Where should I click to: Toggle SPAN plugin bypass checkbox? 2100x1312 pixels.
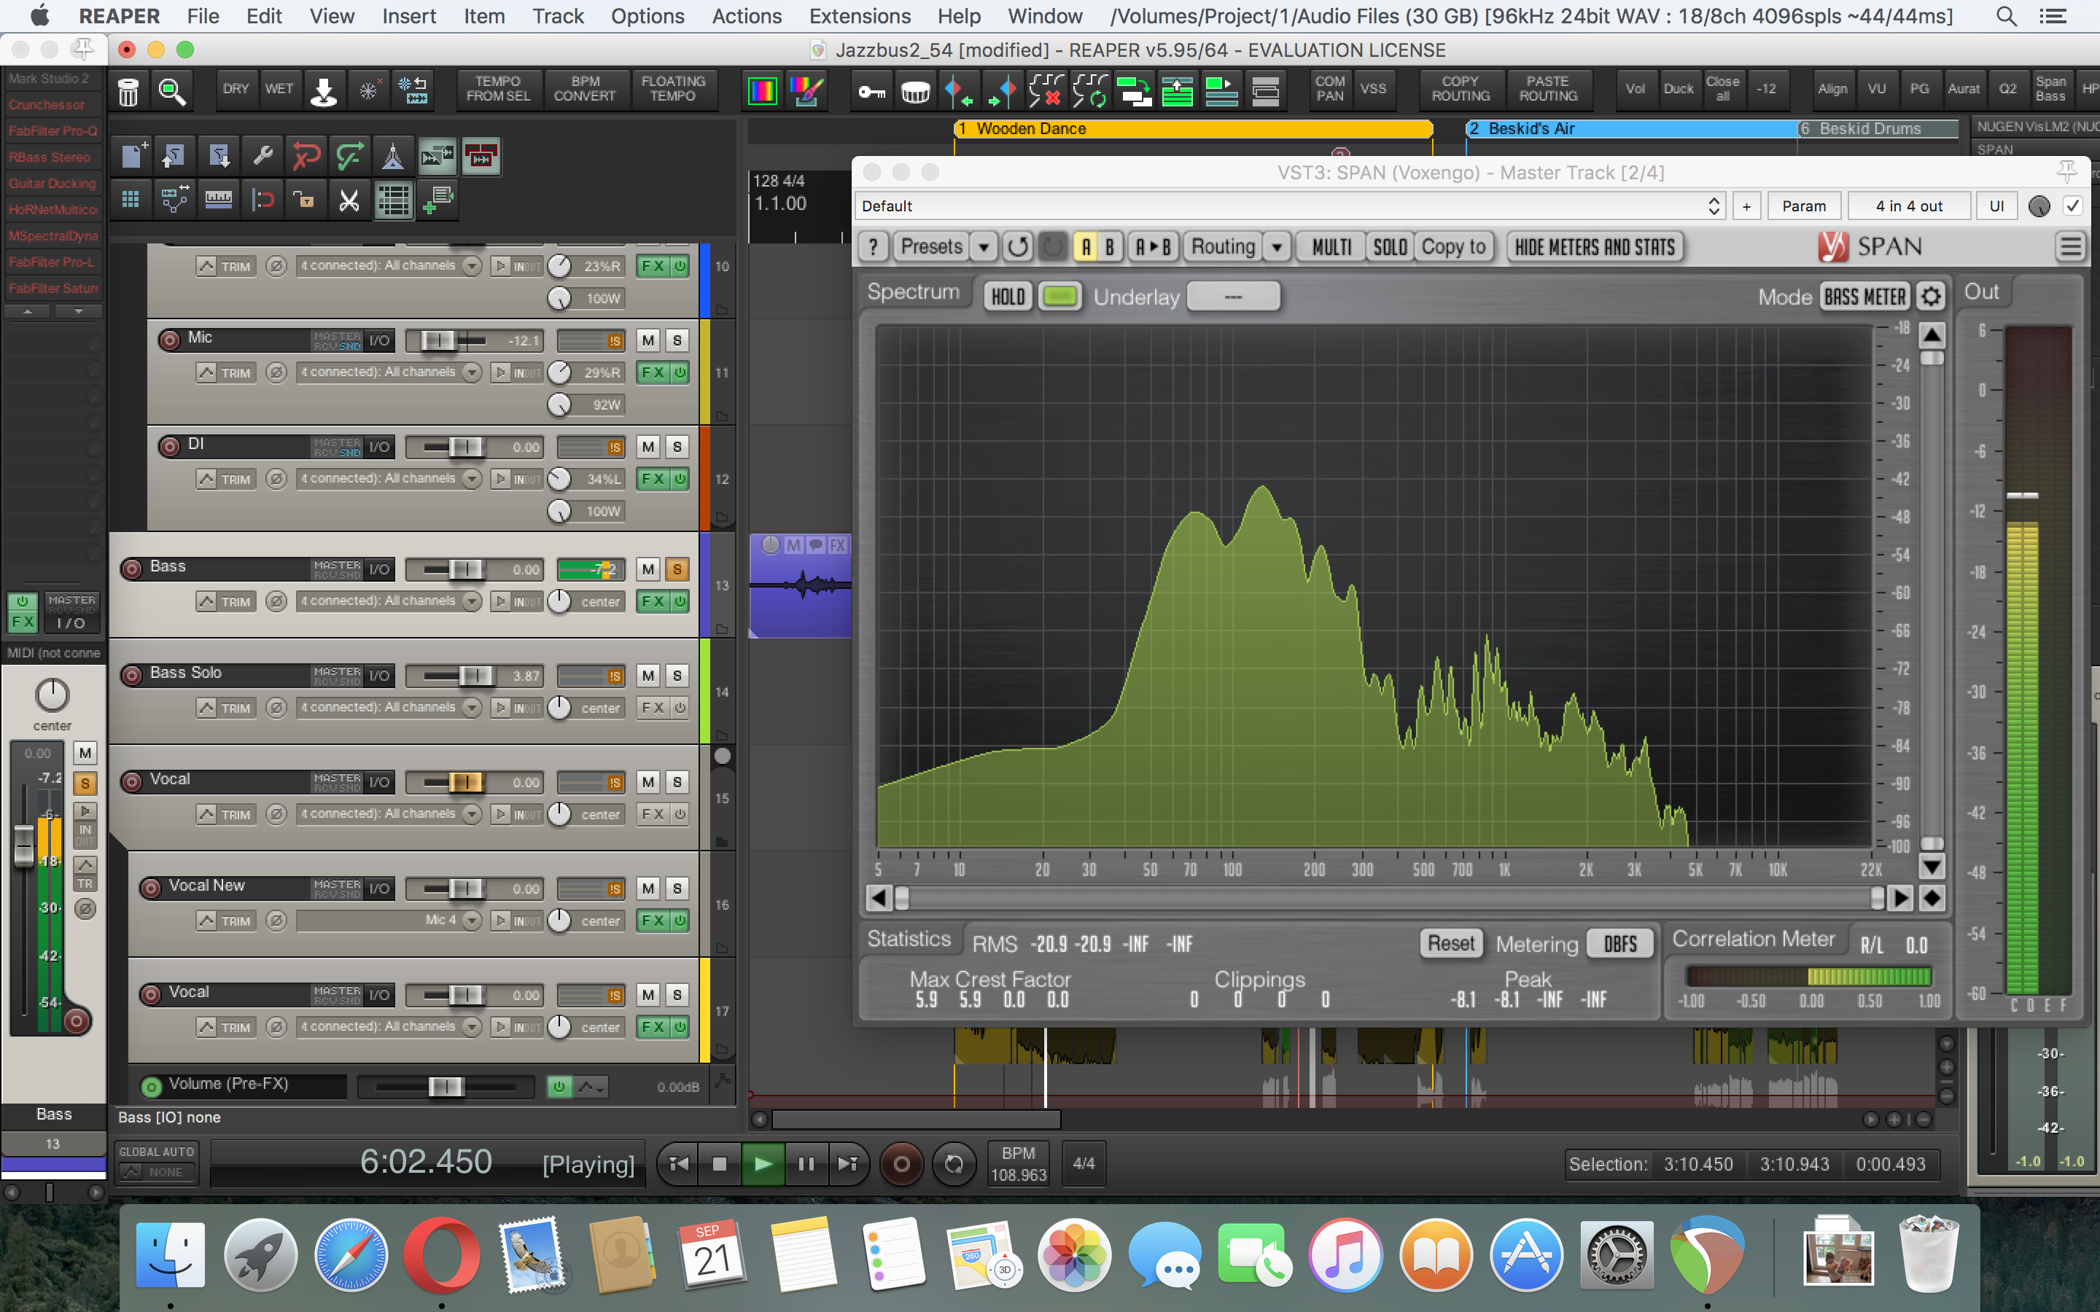point(2072,206)
